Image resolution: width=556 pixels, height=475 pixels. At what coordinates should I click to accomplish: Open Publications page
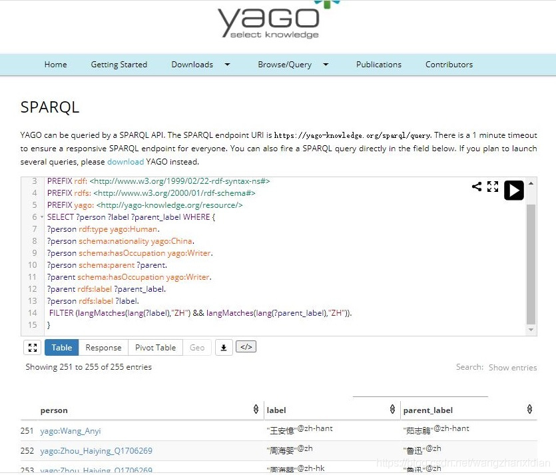point(379,65)
